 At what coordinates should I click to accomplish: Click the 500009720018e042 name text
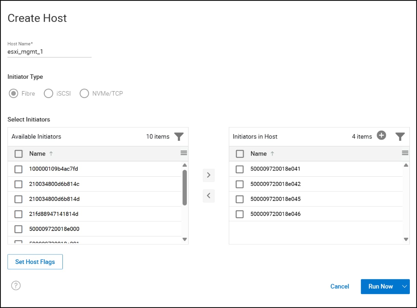coord(276,184)
